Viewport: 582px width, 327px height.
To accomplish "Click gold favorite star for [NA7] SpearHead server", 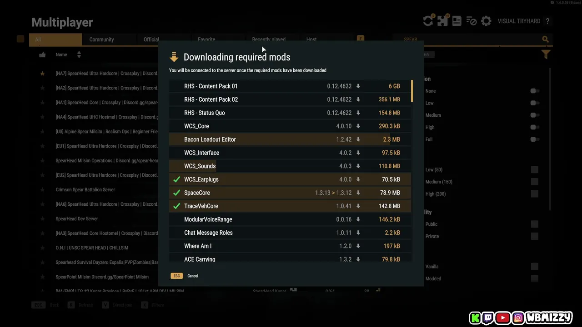I will (42, 74).
